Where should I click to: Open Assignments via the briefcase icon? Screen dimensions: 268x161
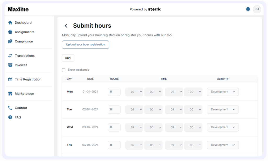point(10,32)
